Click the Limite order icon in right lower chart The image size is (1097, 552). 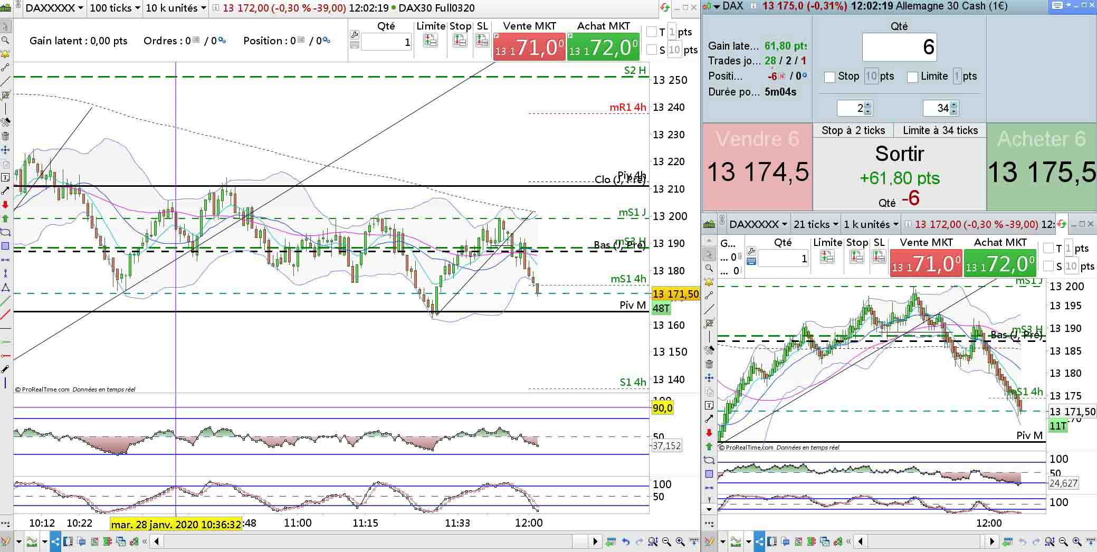click(x=827, y=256)
